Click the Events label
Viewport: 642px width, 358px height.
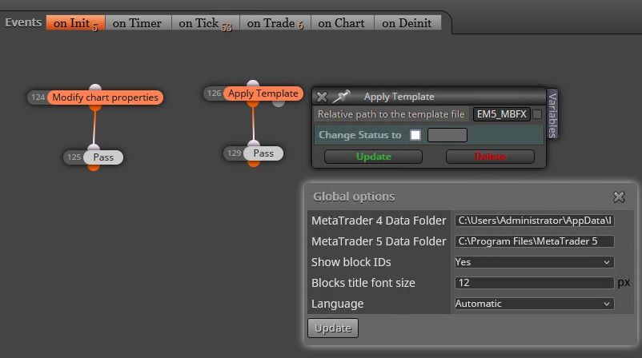23,22
